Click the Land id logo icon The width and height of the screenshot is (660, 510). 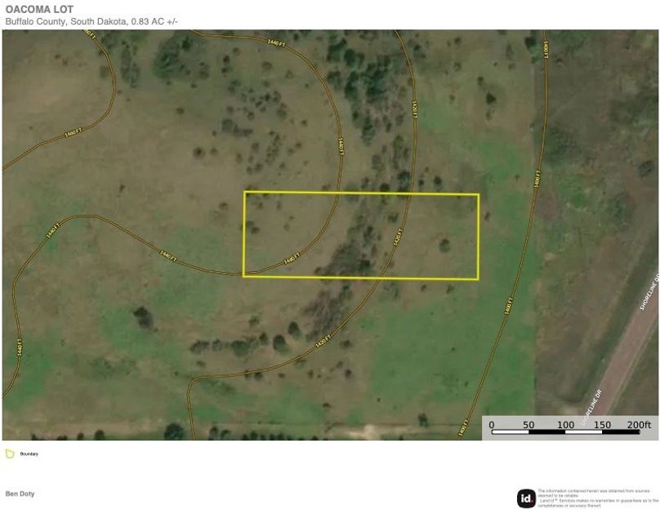coord(526,498)
